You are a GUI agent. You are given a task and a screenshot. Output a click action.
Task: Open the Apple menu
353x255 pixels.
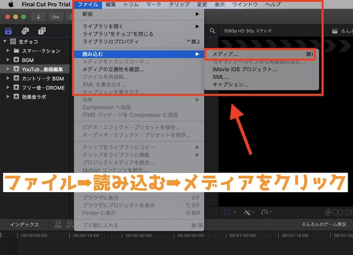[11, 4]
